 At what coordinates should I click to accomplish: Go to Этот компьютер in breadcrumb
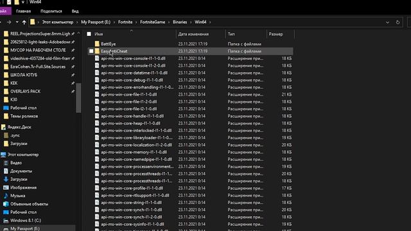[58, 22]
